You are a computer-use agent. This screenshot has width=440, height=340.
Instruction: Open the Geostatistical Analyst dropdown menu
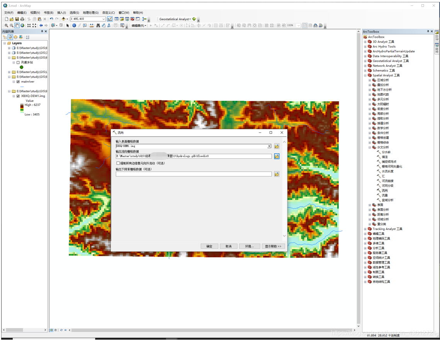[x=175, y=19]
